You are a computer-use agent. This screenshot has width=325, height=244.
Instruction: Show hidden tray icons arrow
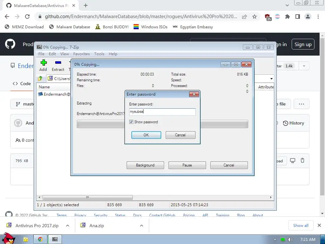275,240
